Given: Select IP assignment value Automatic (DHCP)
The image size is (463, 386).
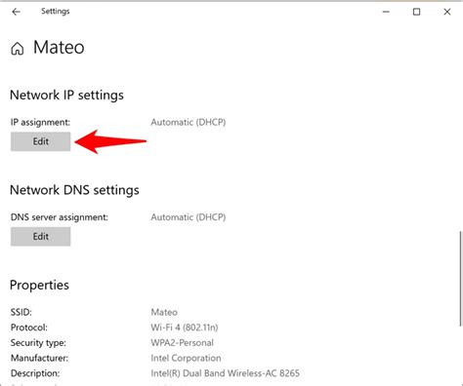Looking at the screenshot, I should point(189,123).
